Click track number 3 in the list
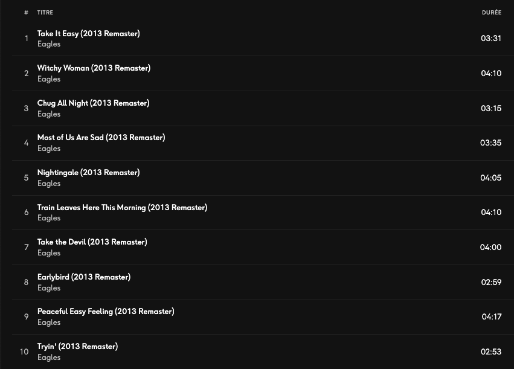 tap(26, 109)
